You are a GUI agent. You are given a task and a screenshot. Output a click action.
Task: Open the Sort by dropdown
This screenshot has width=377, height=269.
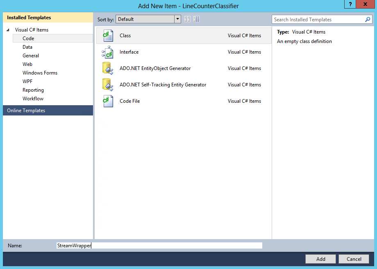(177, 19)
